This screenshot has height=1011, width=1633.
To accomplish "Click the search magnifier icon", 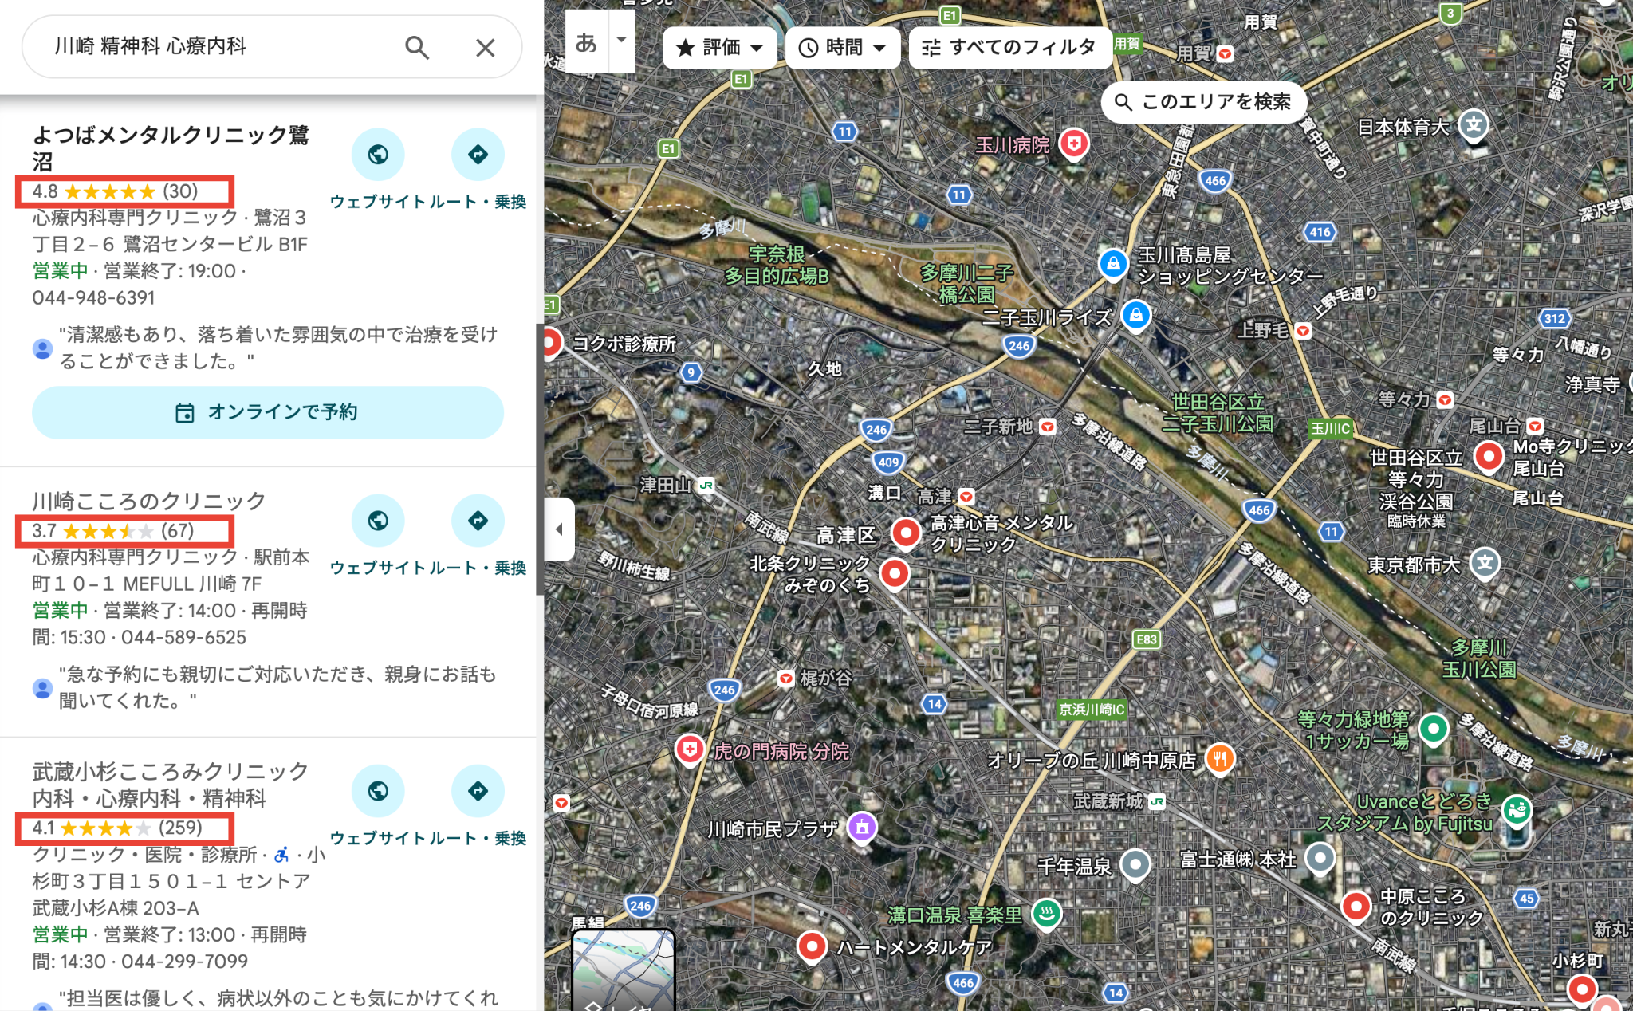I will (x=417, y=48).
